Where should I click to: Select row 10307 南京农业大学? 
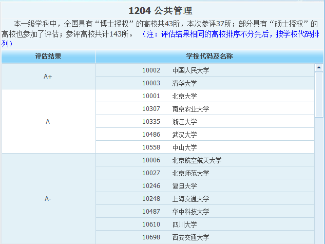[205, 109]
